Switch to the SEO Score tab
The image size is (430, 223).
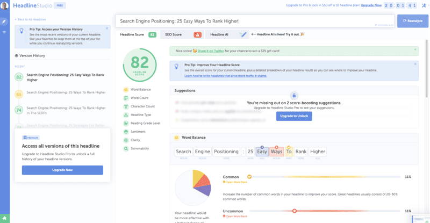coord(182,34)
